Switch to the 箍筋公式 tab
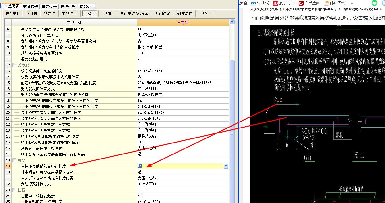Viewport: 385px width, 203px height. [x=87, y=7]
